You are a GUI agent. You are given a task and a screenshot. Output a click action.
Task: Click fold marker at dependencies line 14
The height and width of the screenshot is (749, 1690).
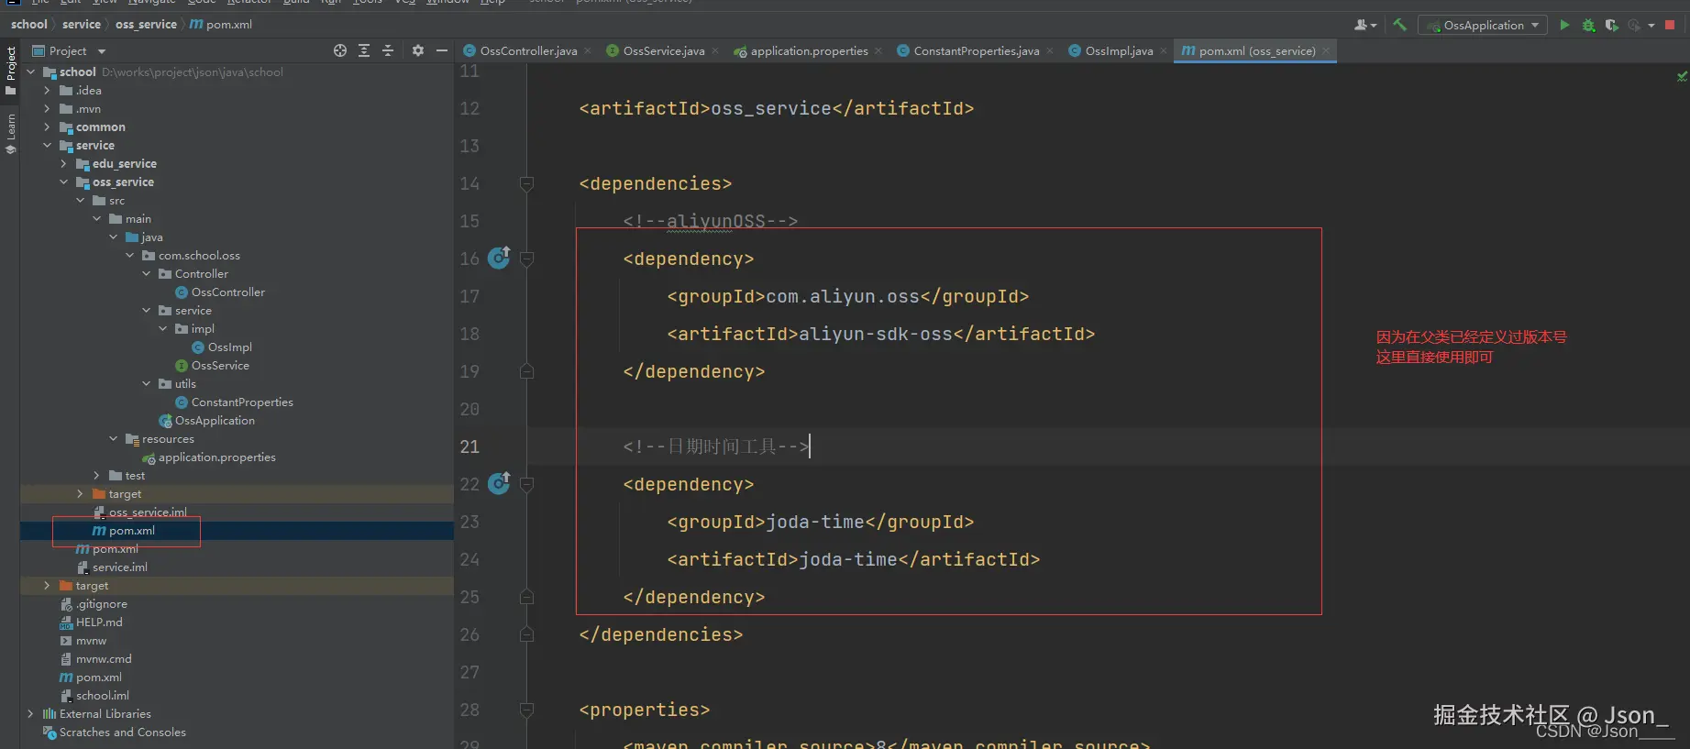coord(526,183)
